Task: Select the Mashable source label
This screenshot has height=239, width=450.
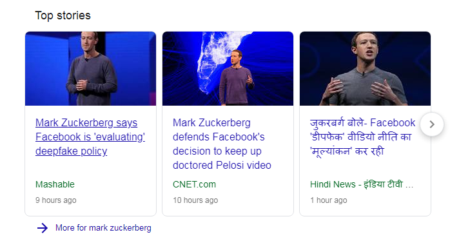Action: (x=55, y=184)
